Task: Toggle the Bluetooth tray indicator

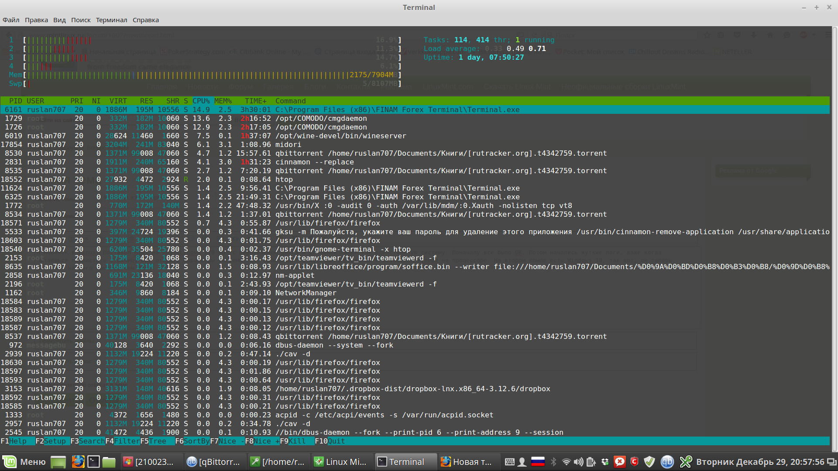Action: [553, 462]
